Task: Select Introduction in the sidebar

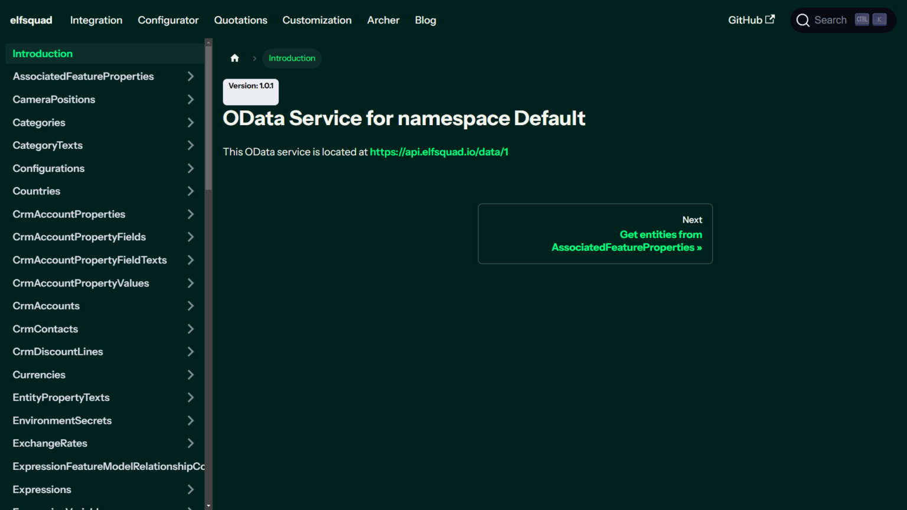Action: click(43, 54)
